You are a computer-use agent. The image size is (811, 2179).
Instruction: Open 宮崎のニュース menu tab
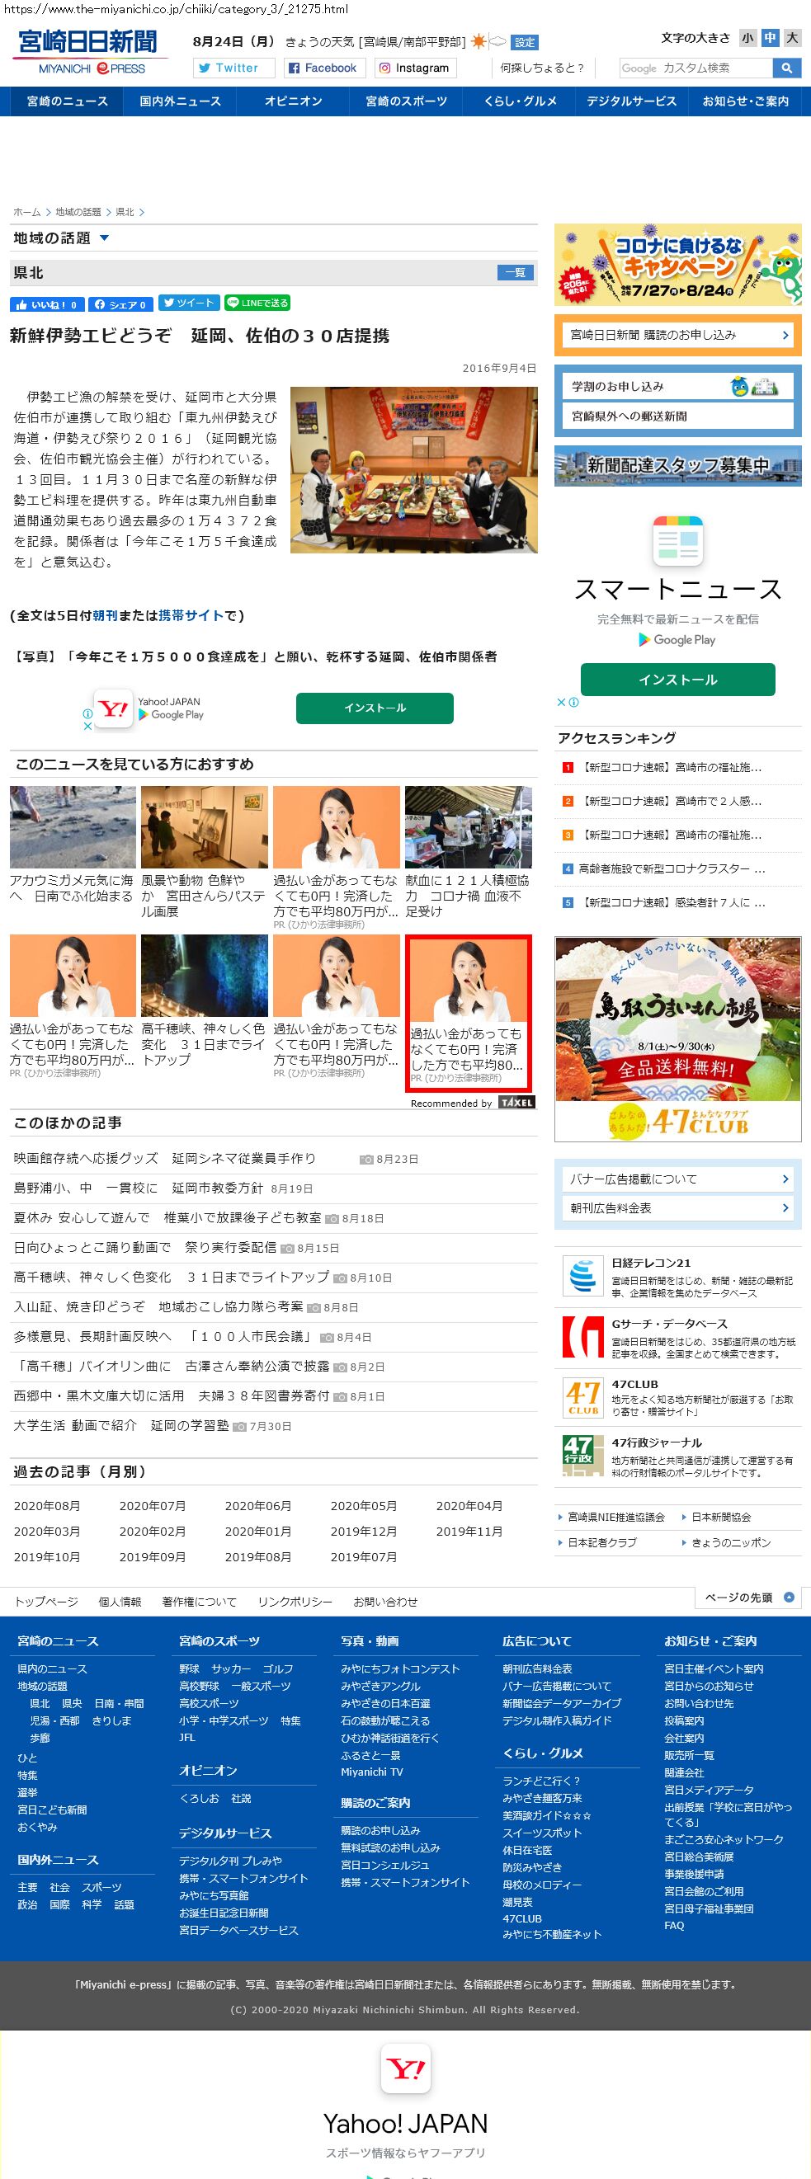pos(68,101)
